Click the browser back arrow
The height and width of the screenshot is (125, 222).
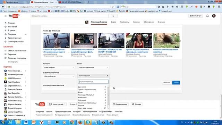(x=3, y=7)
